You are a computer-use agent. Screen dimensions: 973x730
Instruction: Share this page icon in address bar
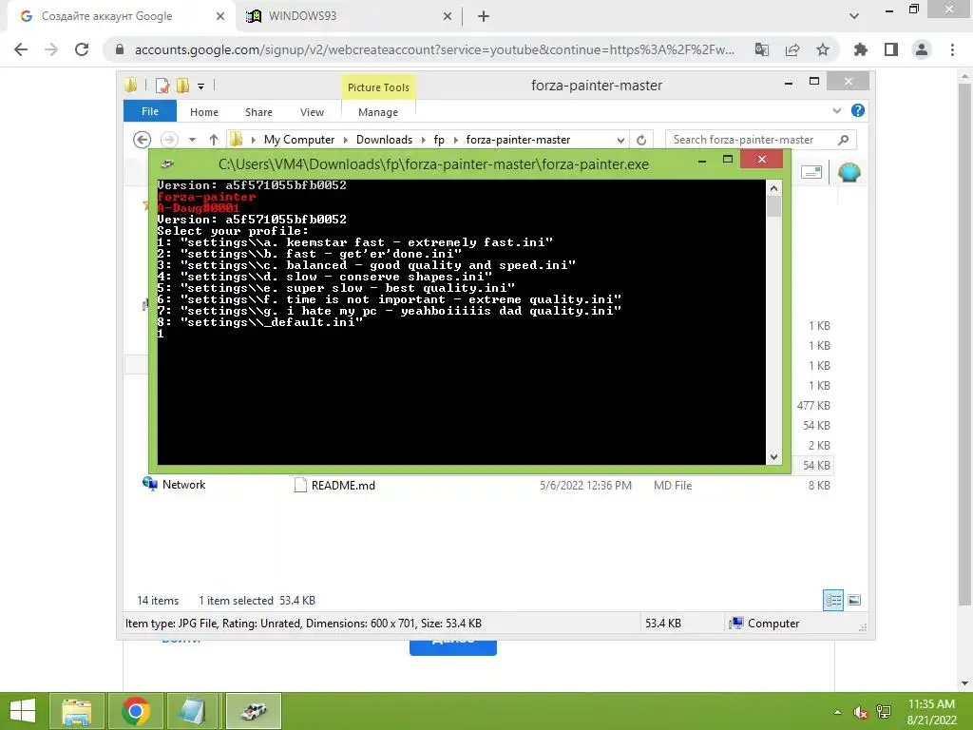tap(792, 49)
